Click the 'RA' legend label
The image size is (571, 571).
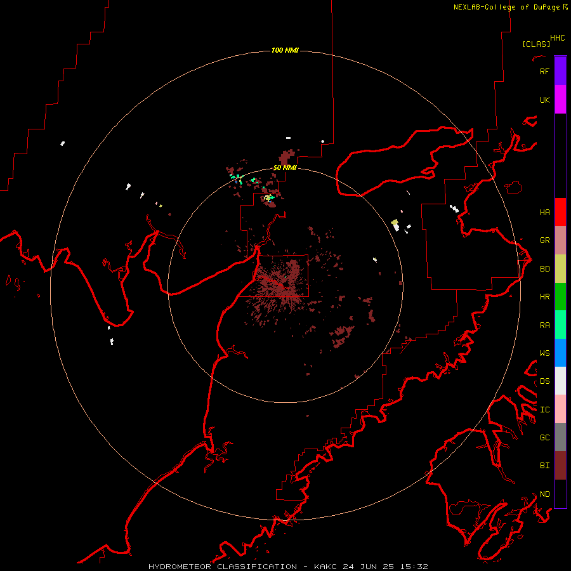click(544, 325)
